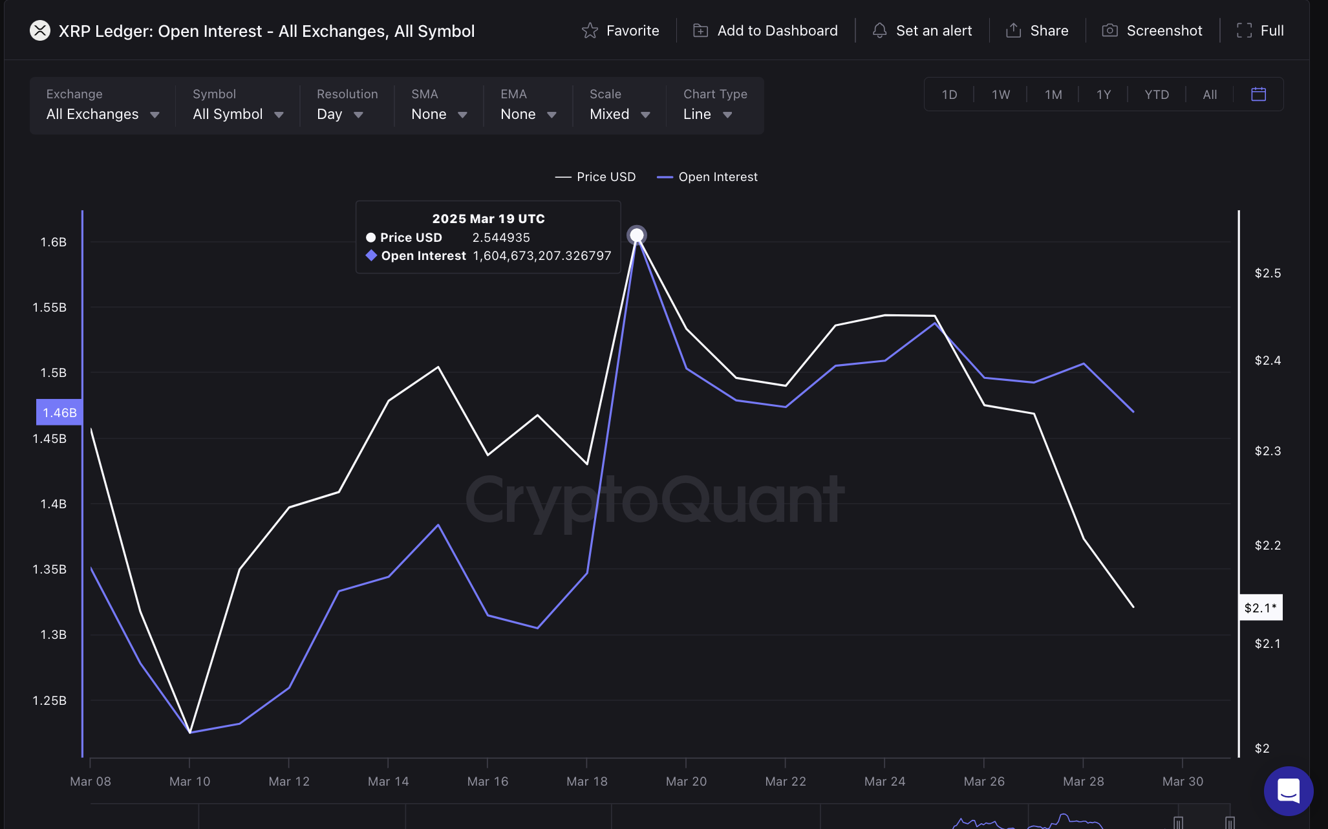1328x829 pixels.
Task: Open the Chart Type Line dropdown
Action: coord(715,105)
